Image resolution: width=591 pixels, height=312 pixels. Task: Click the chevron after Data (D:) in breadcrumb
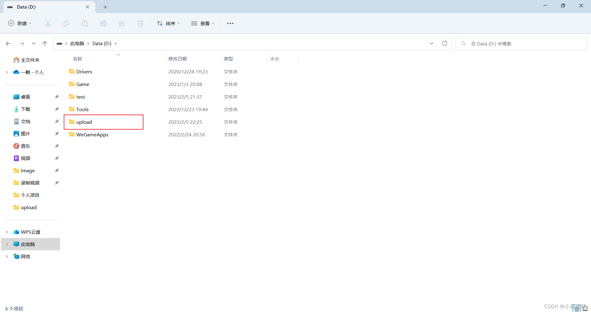click(116, 44)
